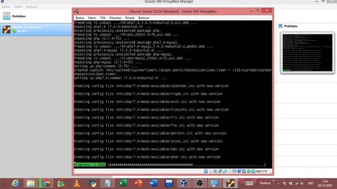
Task: Open File Explorer from the taskbar
Action: pos(31,183)
